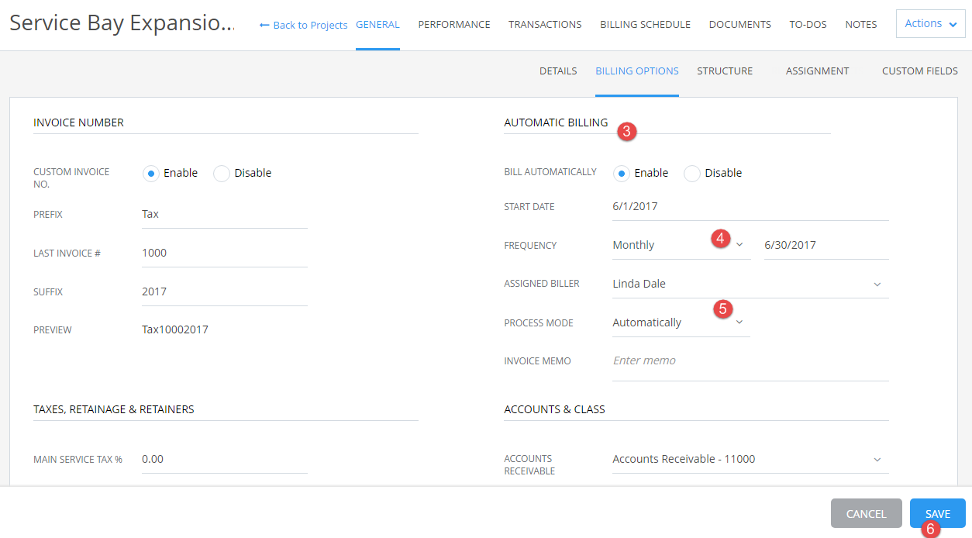Edit the Last Invoice # field
This screenshot has width=972, height=538.
[225, 253]
